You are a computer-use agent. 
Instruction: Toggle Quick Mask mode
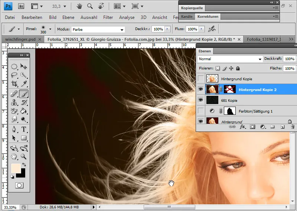click(x=19, y=185)
